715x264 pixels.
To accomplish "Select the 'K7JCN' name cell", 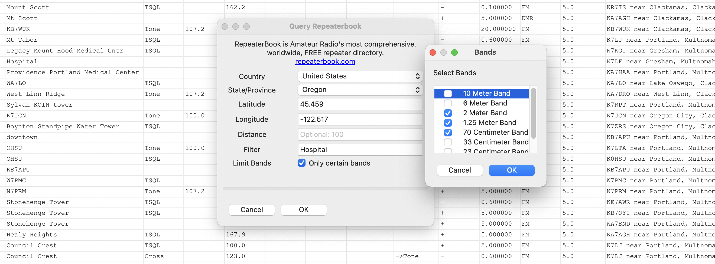I will 74,116.
